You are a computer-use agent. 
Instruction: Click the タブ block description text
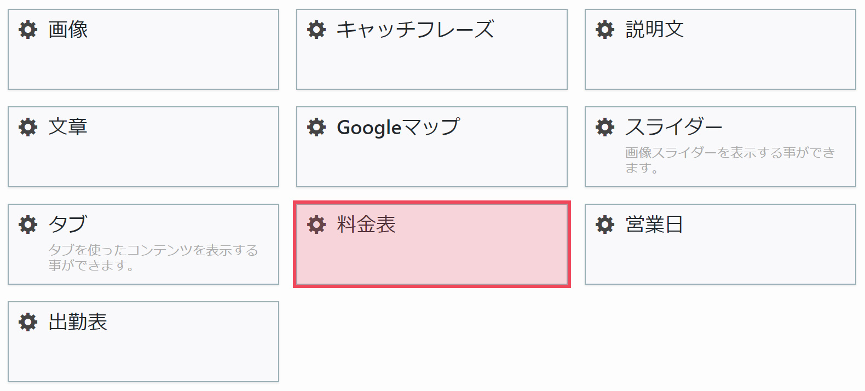(x=153, y=257)
